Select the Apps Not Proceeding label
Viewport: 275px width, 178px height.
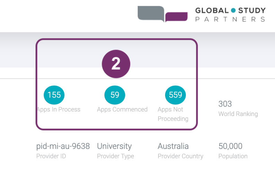click(x=173, y=114)
